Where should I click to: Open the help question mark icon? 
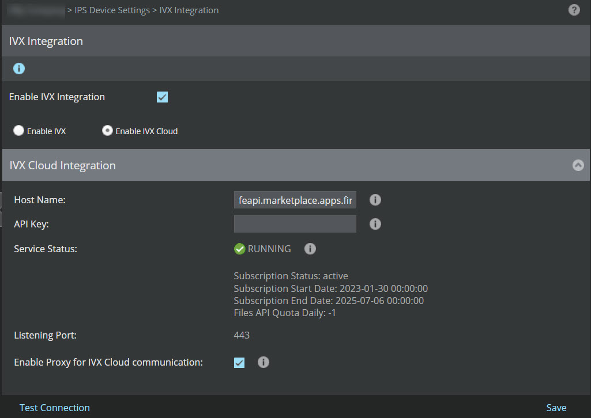[x=574, y=10]
